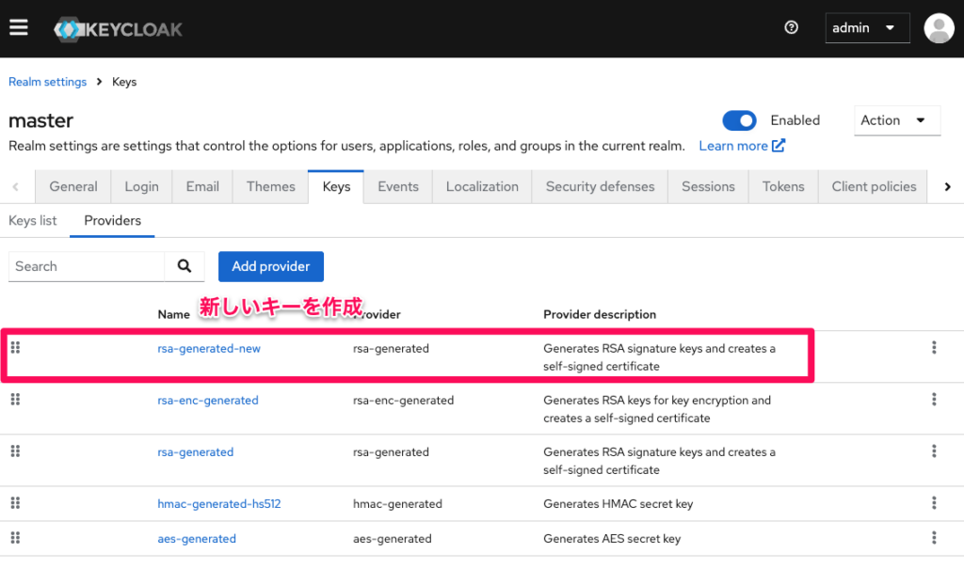This screenshot has height=569, width=964.
Task: Open kebab menu for rsa-enc-generated row
Action: coord(933,400)
